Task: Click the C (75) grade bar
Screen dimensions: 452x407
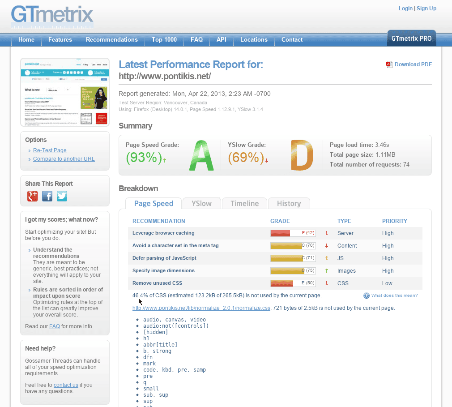Action: point(293,270)
